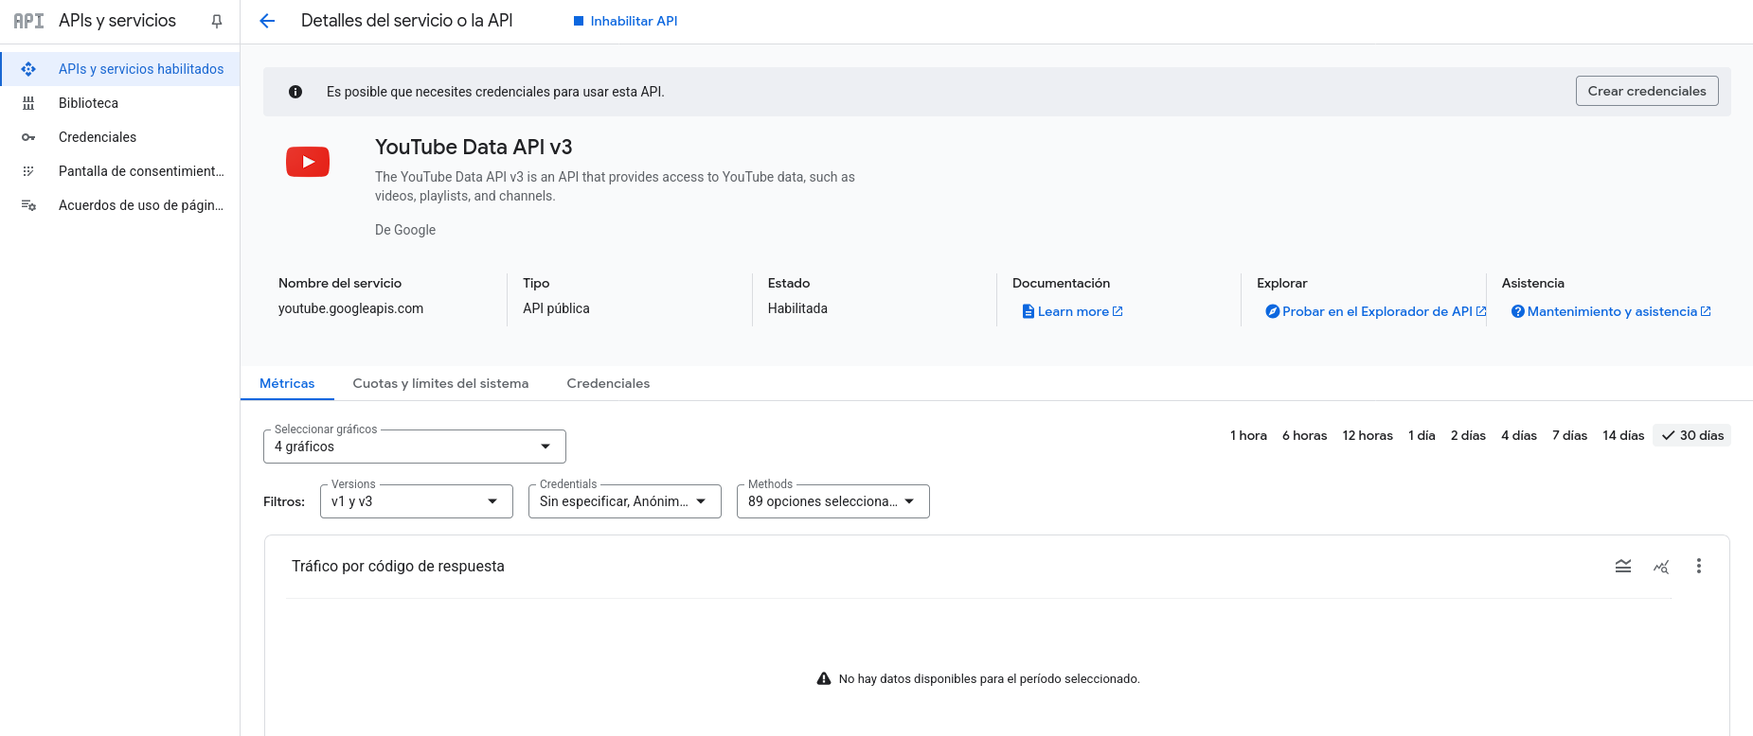Click Crear credenciales button

coord(1647,91)
